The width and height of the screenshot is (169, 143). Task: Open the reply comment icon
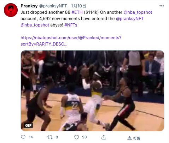pyautogui.click(x=23, y=137)
